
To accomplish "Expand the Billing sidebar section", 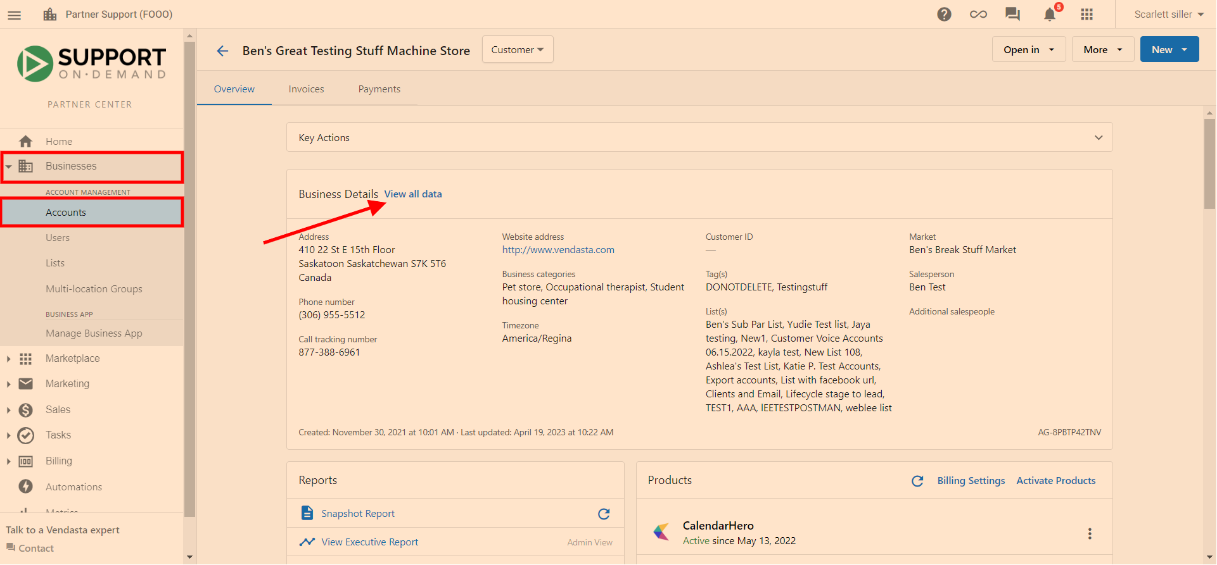I will [x=9, y=461].
